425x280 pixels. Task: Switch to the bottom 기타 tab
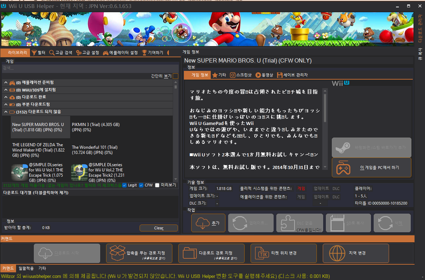(x=42, y=268)
